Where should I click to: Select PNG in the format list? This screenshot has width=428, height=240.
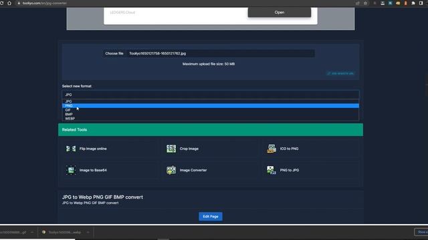[211, 105]
